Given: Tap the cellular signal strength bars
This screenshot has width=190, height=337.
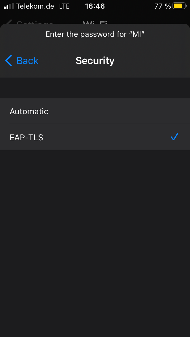Looking at the screenshot, I should tap(9, 6).
